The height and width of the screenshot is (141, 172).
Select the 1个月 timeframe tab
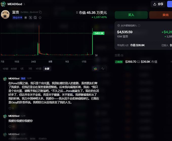38,69
